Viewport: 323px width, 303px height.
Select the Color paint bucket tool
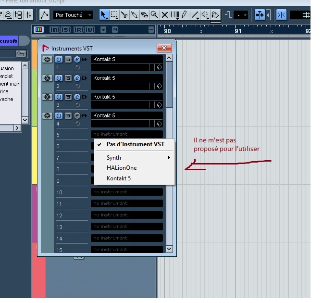pyautogui.click(x=215, y=15)
